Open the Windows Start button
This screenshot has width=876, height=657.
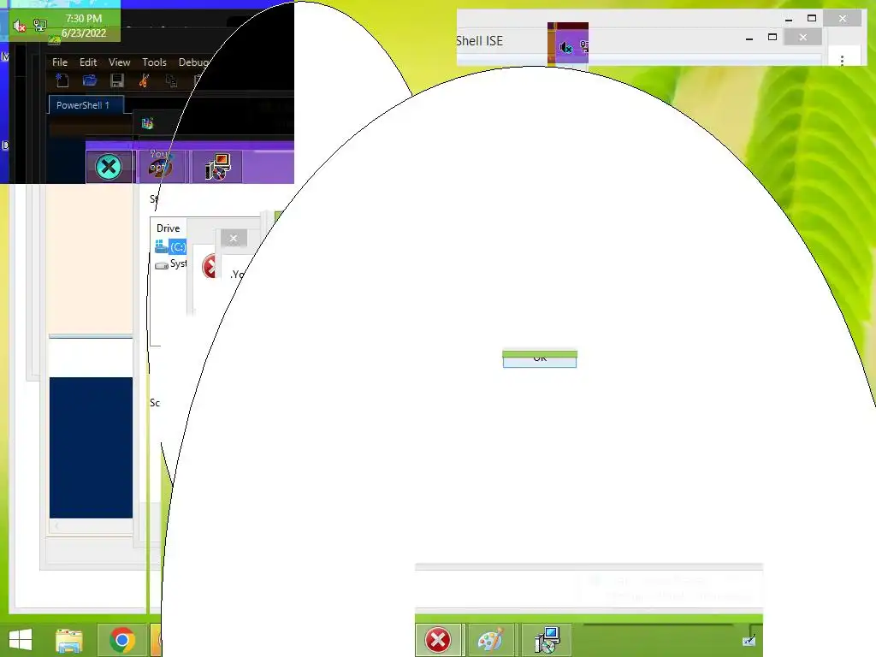click(21, 640)
